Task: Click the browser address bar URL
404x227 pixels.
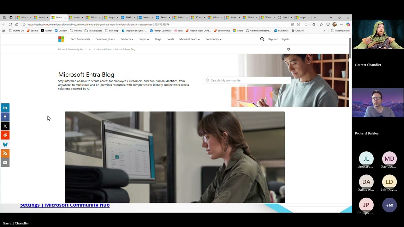Action: [x=98, y=24]
